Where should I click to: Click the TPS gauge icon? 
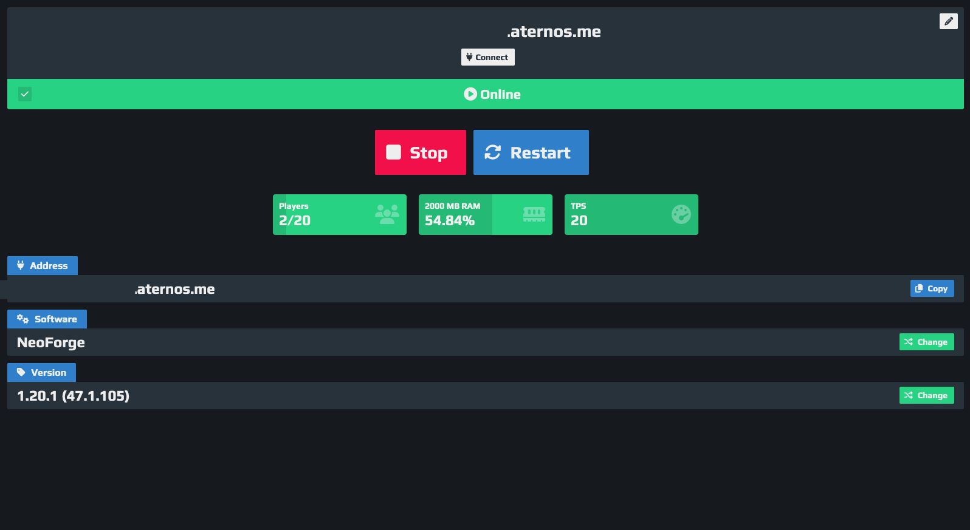(681, 214)
